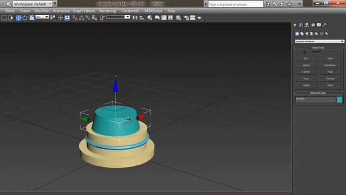Switch to the Create command panel
Image resolution: width=346 pixels, height=195 pixels.
pyautogui.click(x=295, y=25)
